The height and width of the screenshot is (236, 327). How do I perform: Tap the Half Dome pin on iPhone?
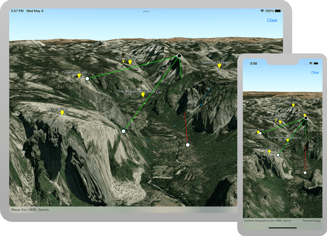305,115
